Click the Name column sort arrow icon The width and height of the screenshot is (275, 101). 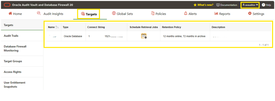click(57, 27)
